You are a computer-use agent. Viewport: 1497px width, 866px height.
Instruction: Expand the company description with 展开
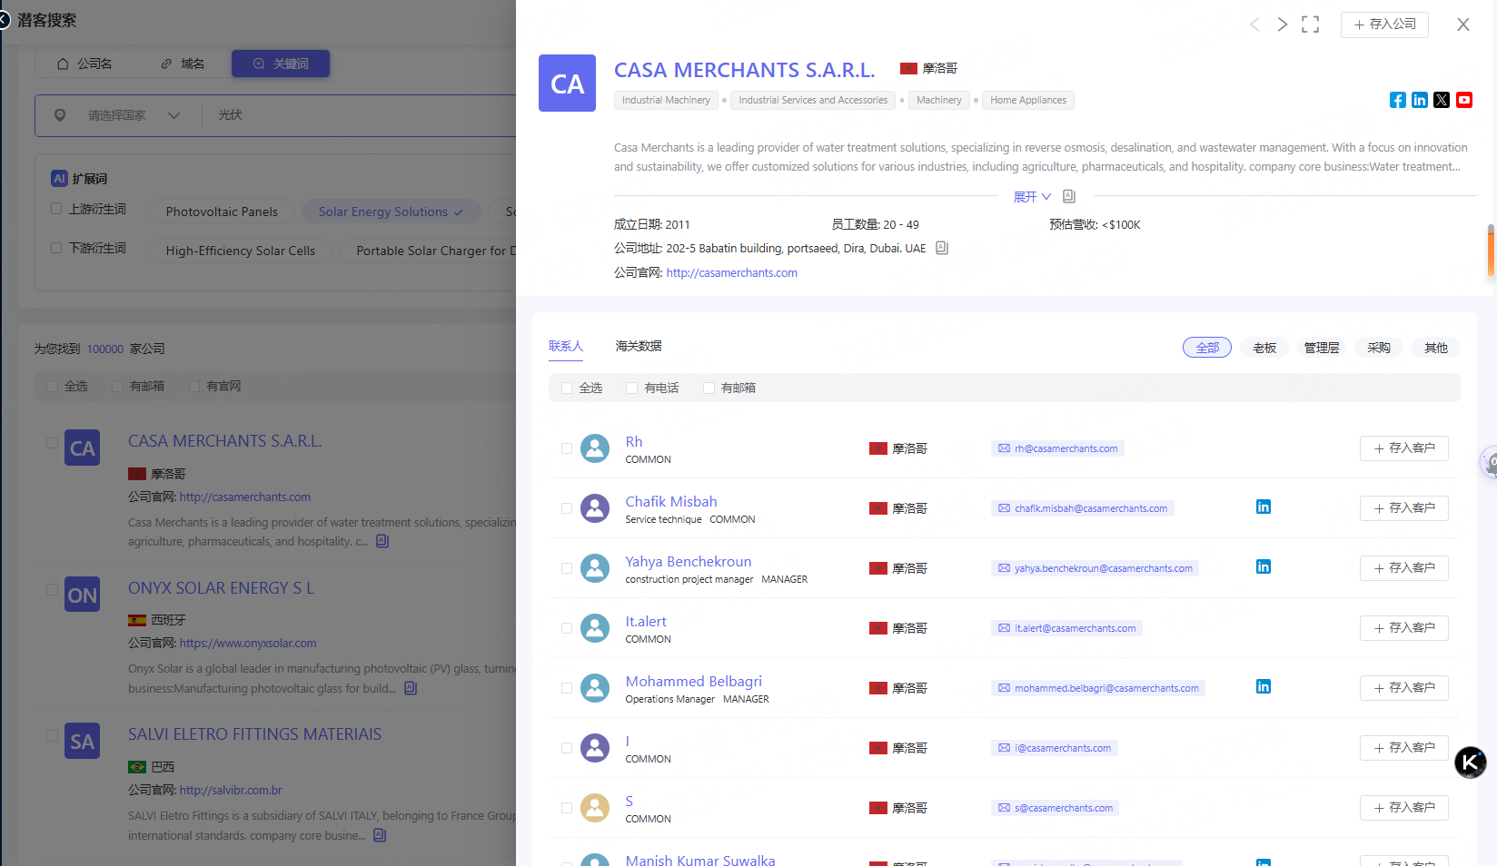[1031, 197]
